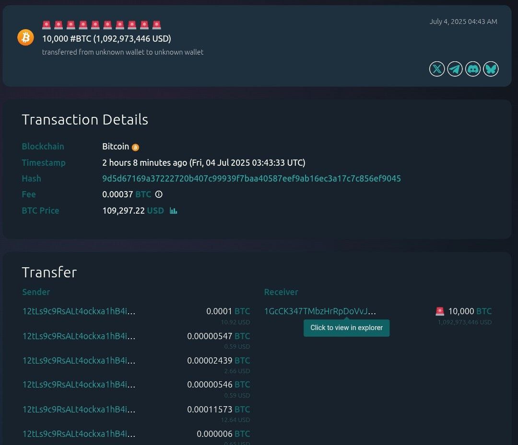Click the BTC price '109,297.22' value
Image resolution: width=518 pixels, height=445 pixels.
pyautogui.click(x=124, y=210)
